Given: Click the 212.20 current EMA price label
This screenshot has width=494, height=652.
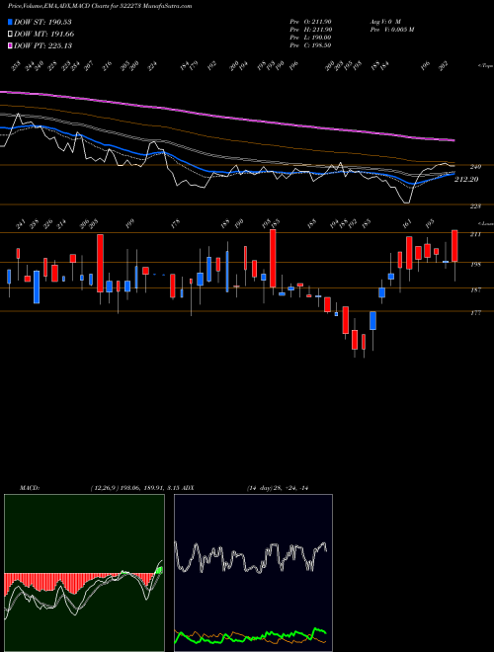Looking at the screenshot, I should click(x=466, y=179).
